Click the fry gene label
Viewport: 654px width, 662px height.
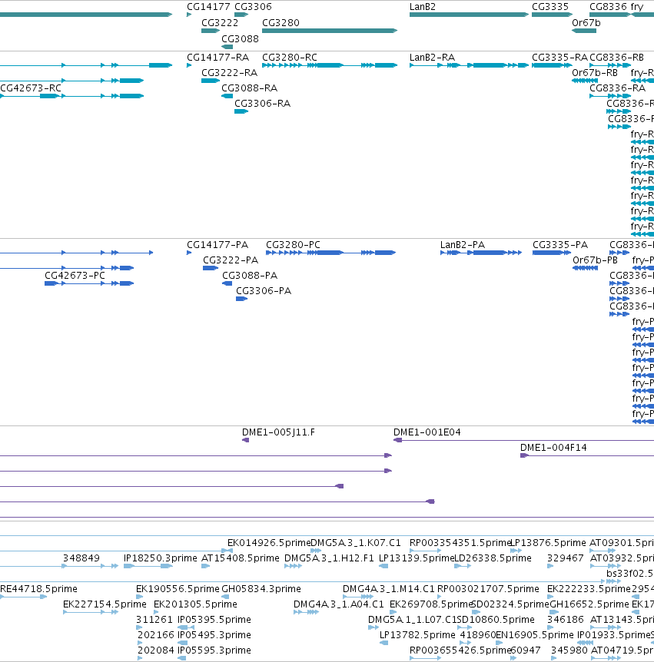636,7
